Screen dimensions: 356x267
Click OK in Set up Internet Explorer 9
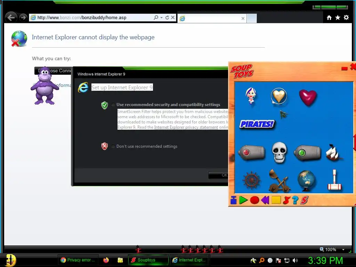tap(218, 175)
